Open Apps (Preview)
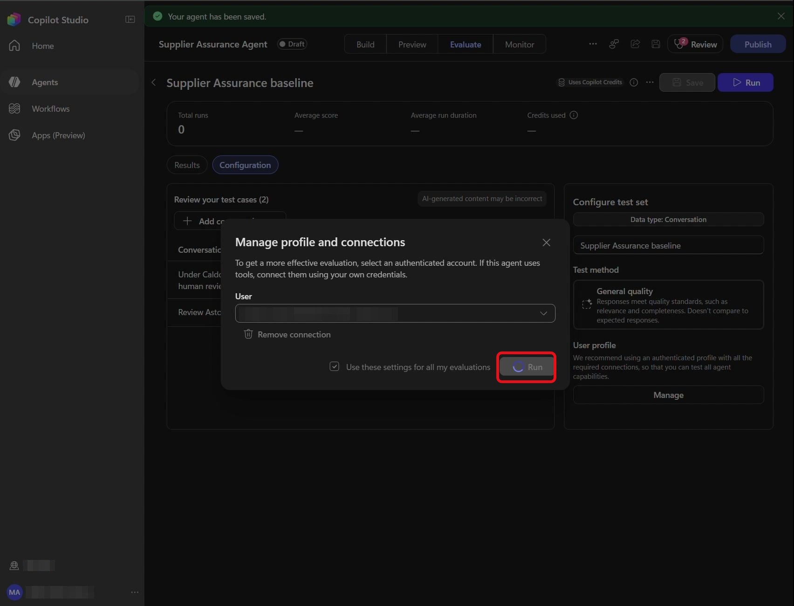794x606 pixels. [58, 135]
